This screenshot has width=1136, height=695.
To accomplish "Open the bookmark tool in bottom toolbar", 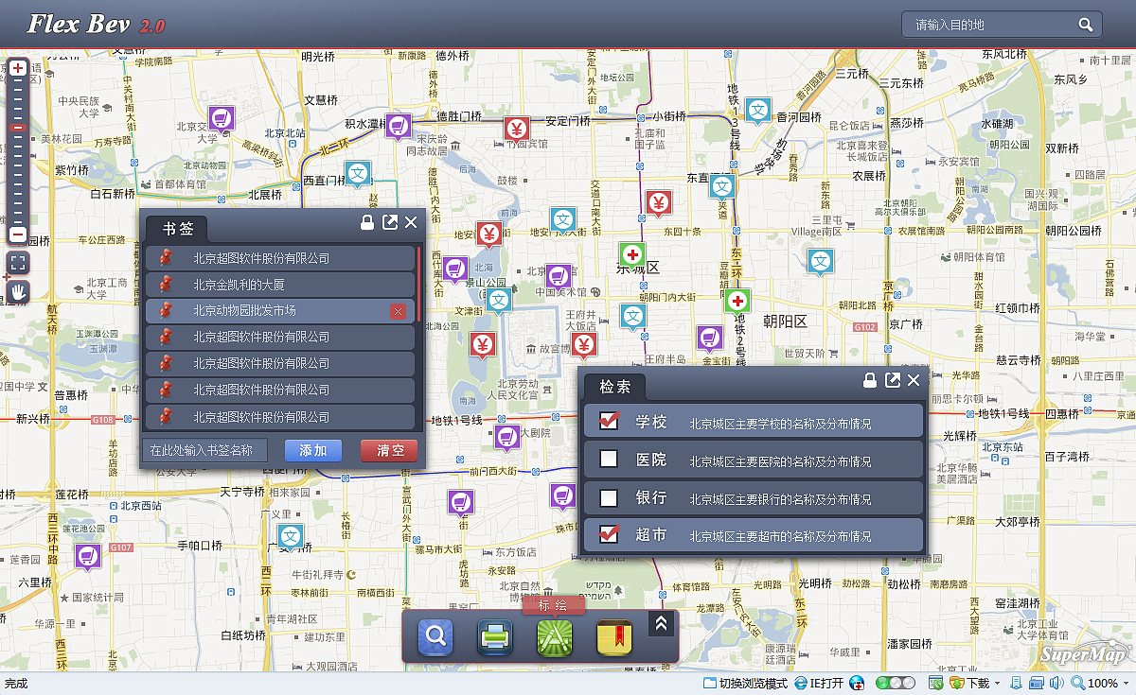I will pyautogui.click(x=614, y=636).
